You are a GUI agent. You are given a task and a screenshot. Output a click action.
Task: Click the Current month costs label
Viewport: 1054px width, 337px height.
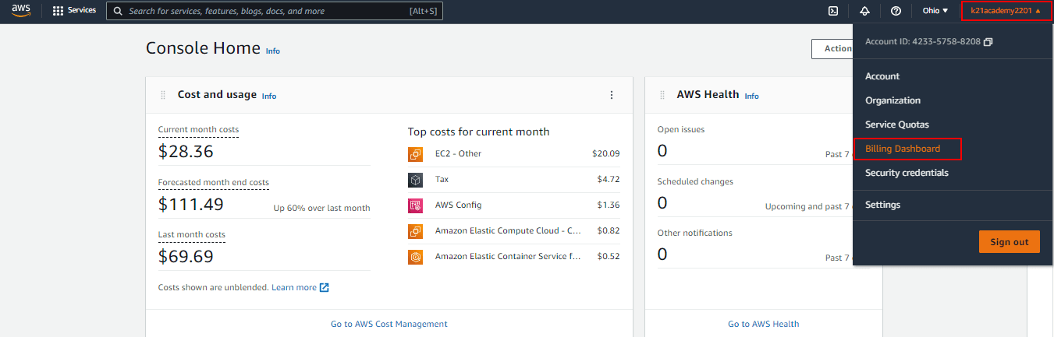tap(198, 129)
